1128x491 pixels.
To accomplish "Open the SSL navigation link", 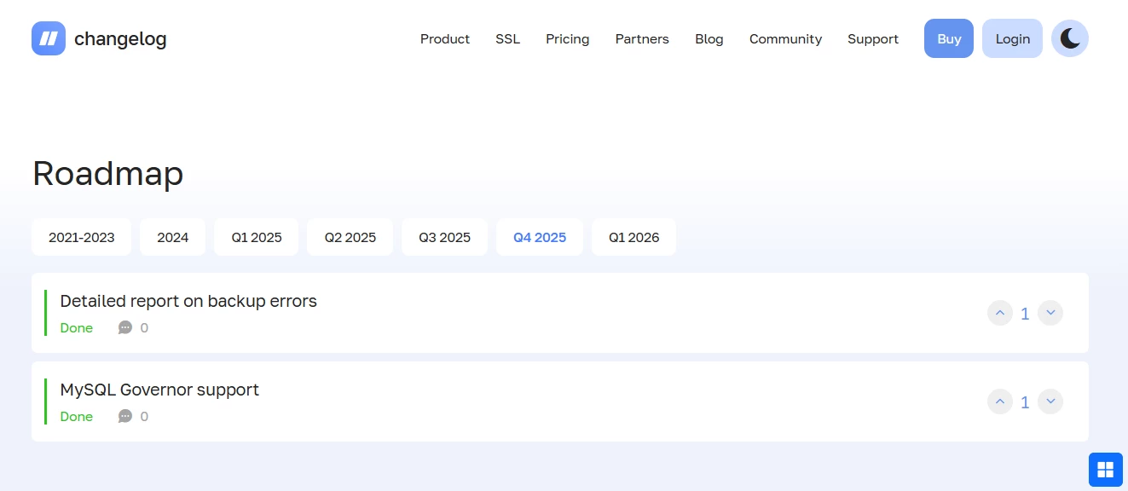I will 507,38.
